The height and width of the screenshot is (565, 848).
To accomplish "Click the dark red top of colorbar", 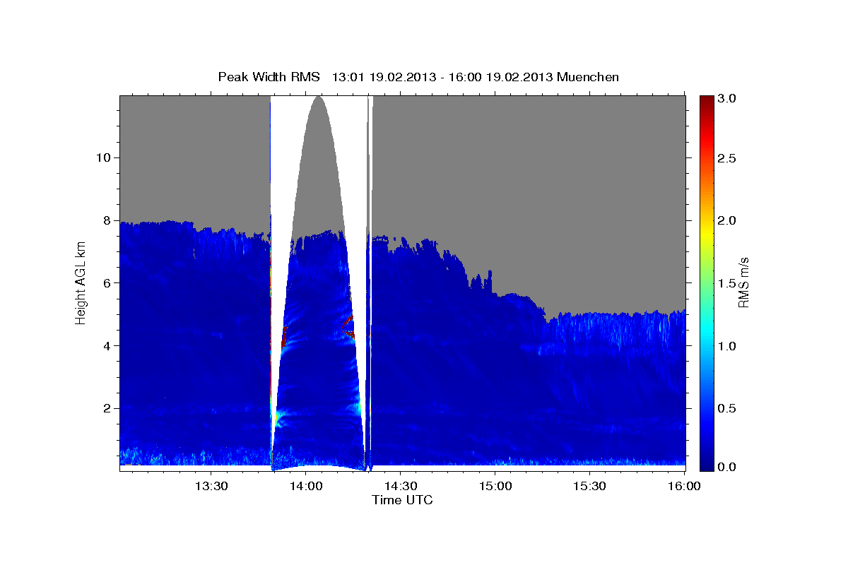I will click(706, 102).
